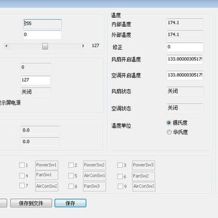218x218 pixels.
Task: Click the white input field showing 127
Action: coord(36,81)
